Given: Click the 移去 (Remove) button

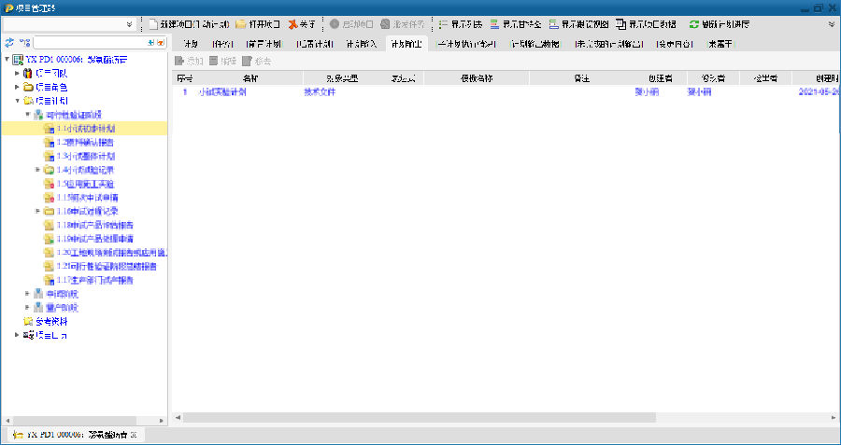Looking at the screenshot, I should pos(256,61).
